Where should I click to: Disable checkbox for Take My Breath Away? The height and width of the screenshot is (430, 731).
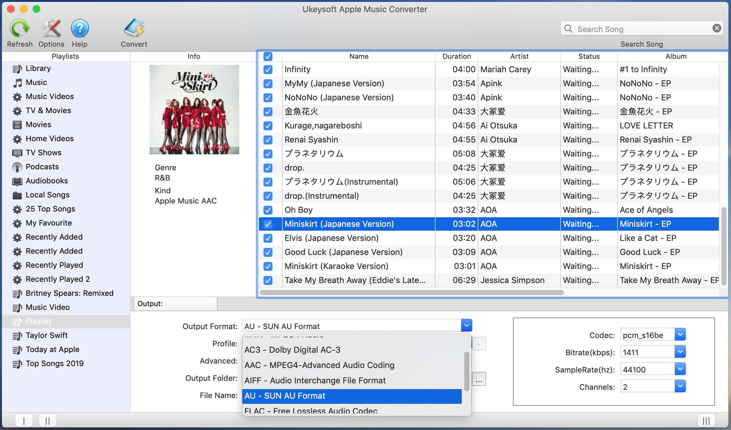pos(268,280)
